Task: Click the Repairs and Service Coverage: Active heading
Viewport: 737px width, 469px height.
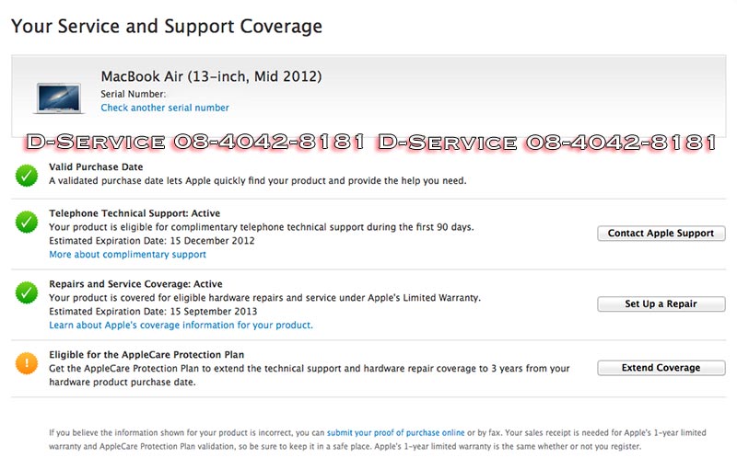Action: pos(135,284)
